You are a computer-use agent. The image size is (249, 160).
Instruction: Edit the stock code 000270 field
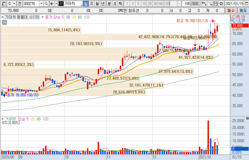(31, 4)
